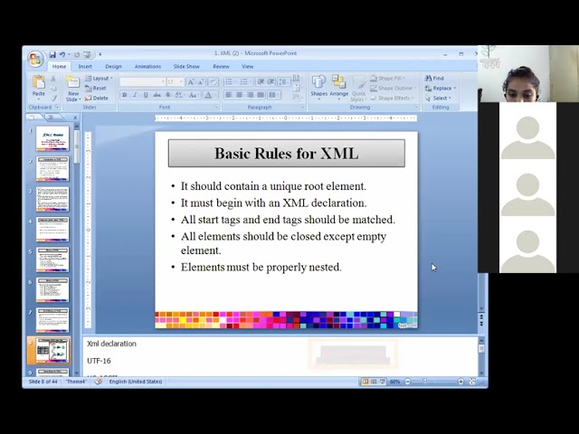Select slide 5 thumbnail
This screenshot has width=579, height=434.
coord(52,259)
